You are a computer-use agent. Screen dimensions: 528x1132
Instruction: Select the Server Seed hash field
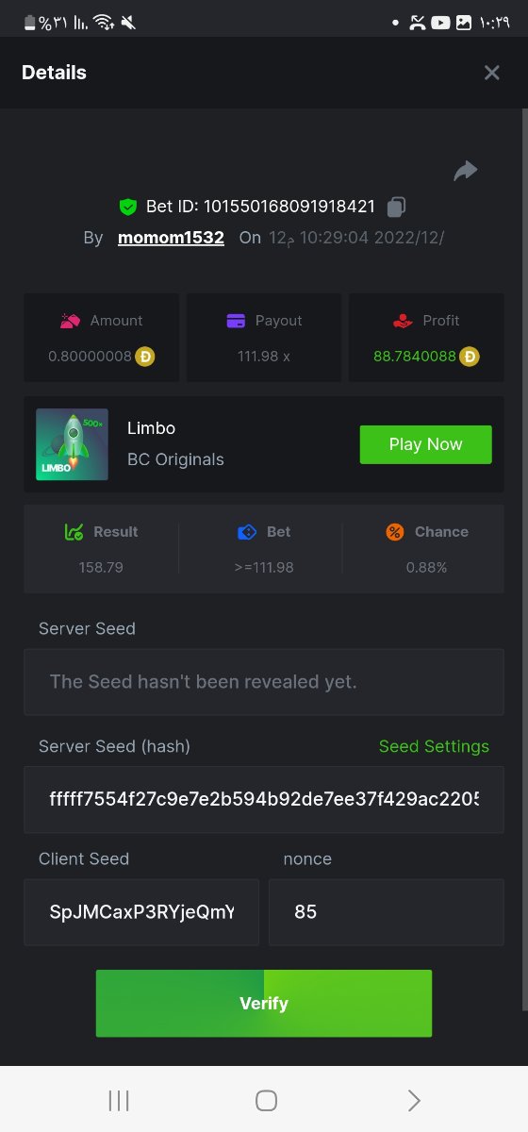pyautogui.click(x=264, y=800)
